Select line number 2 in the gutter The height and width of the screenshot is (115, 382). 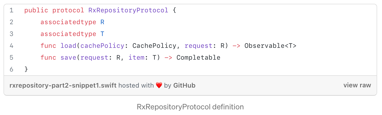tap(11, 22)
